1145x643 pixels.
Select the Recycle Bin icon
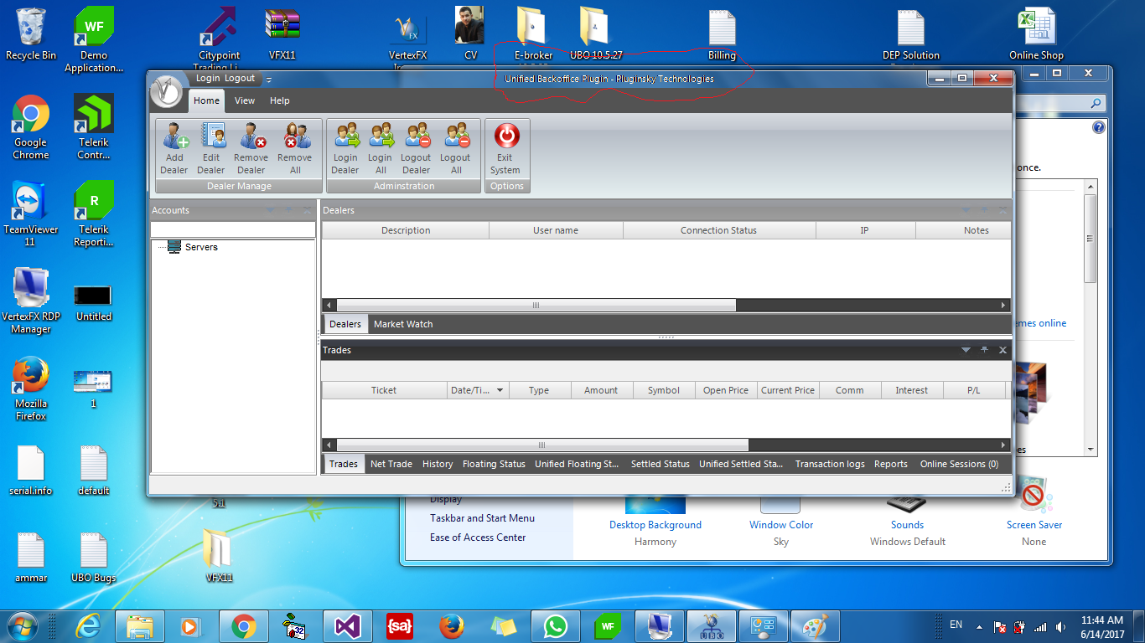pyautogui.click(x=31, y=35)
